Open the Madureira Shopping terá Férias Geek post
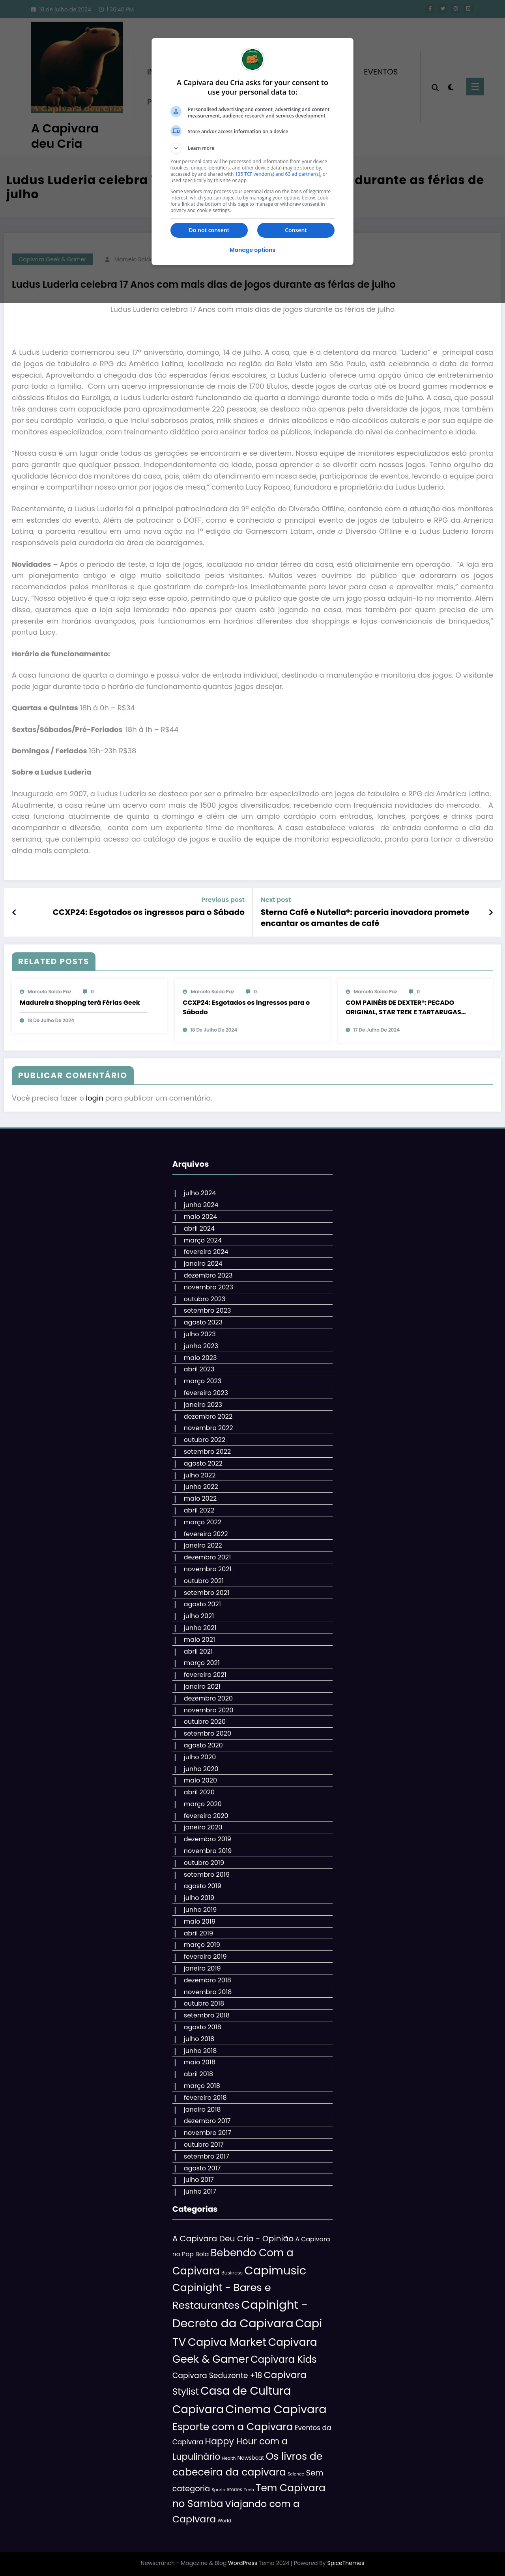The image size is (505, 2576). click(80, 1002)
